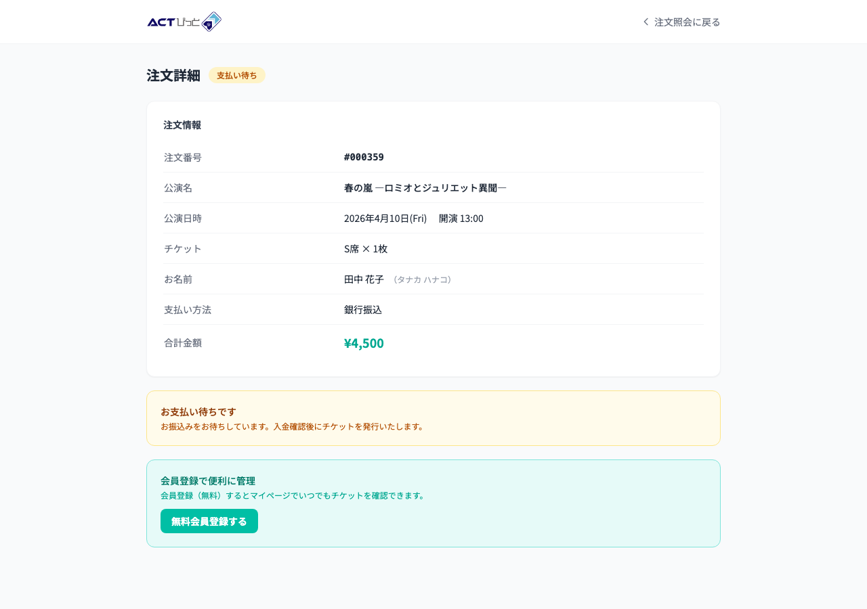Viewport: 867px width, 609px height.
Task: Click the お支払い待ちです notice banner
Action: pos(433,418)
